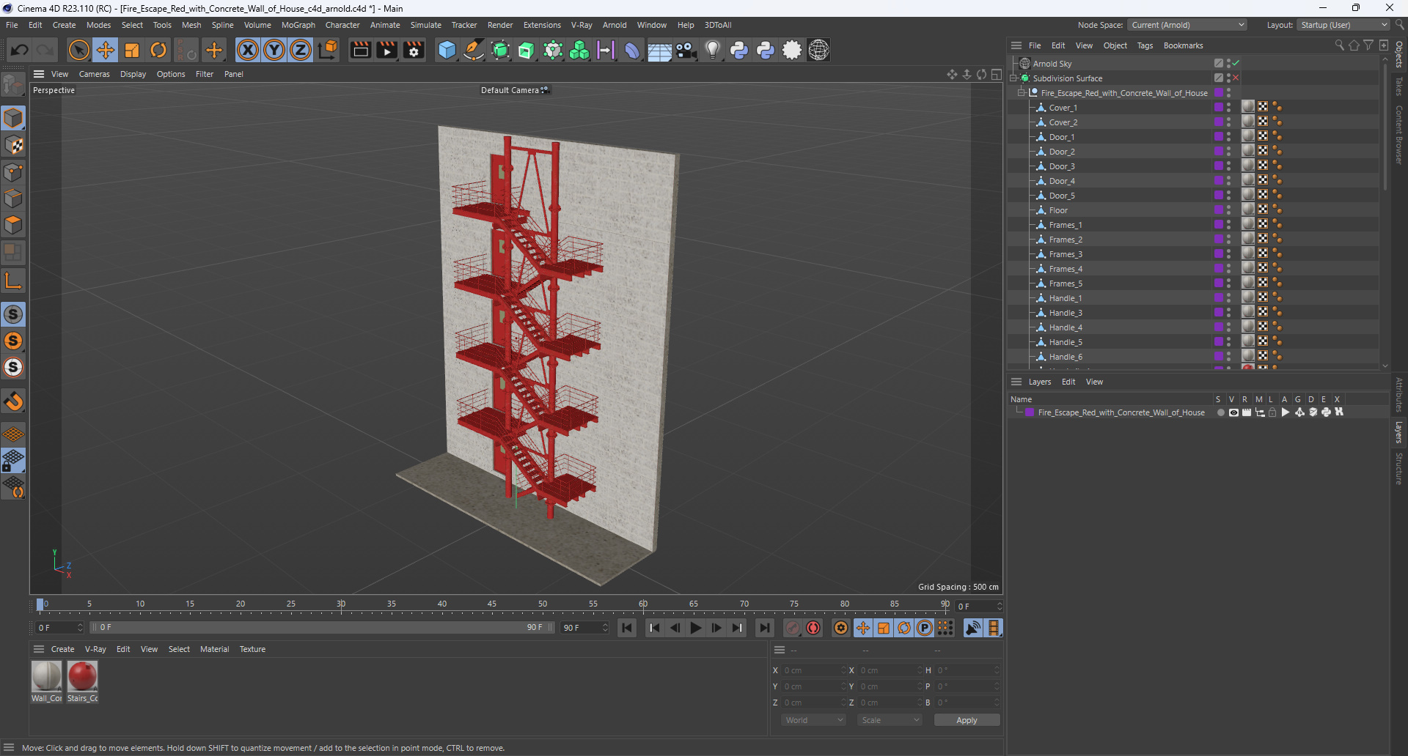Click the Subdivision Surface generator icon

pos(500,50)
